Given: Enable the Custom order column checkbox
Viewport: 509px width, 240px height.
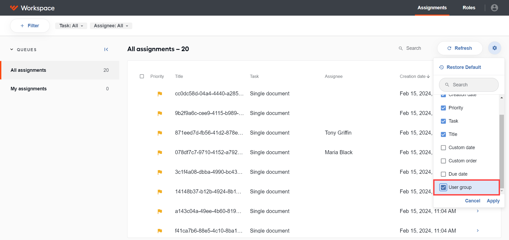Looking at the screenshot, I should click(x=443, y=161).
